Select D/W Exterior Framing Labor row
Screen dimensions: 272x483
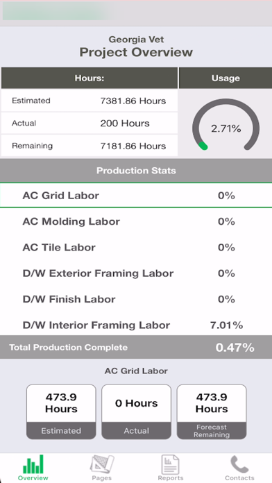coord(136,273)
